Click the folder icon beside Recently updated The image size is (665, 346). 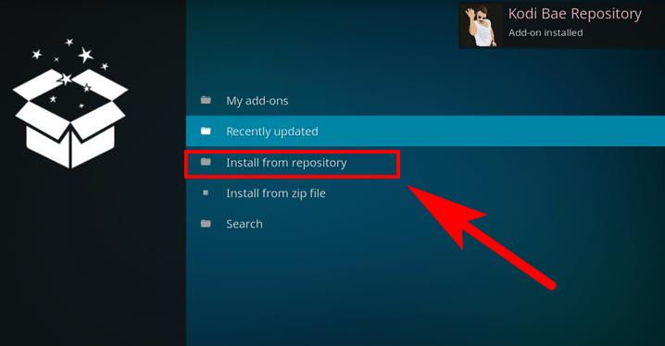(206, 130)
